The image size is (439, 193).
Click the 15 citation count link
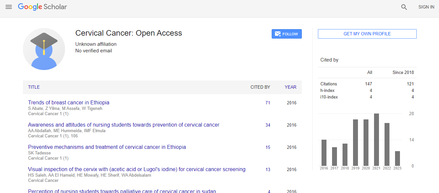(268, 147)
